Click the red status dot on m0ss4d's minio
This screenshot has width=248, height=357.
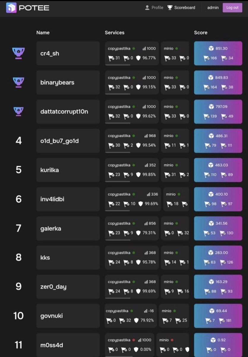pos(172,340)
